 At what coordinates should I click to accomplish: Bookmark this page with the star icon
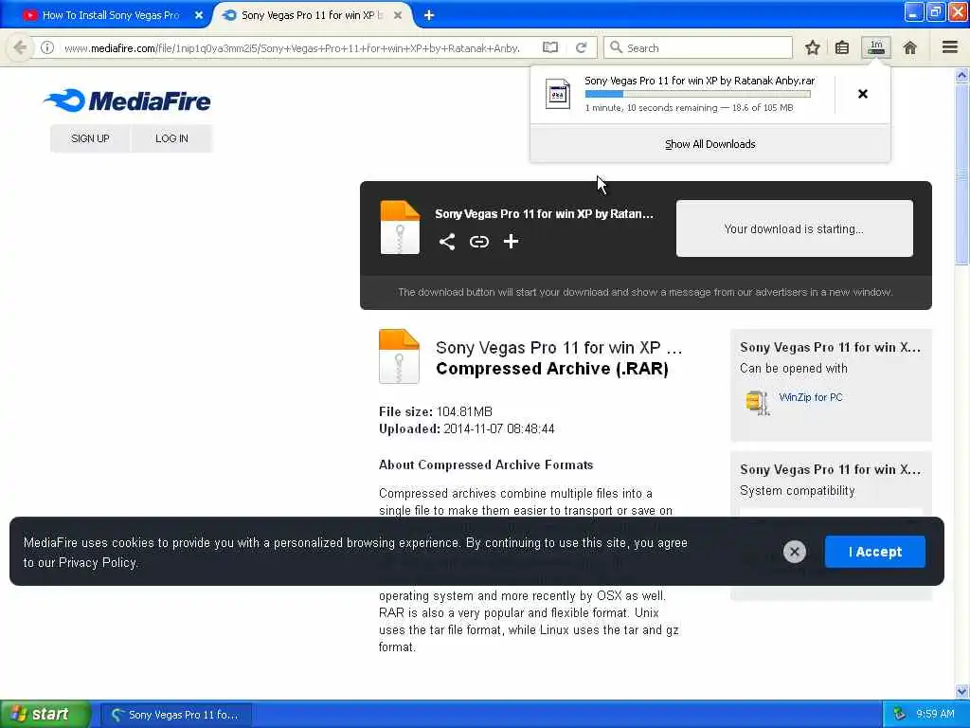click(x=812, y=47)
